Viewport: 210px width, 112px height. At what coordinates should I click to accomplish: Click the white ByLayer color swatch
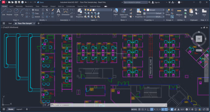click(148, 10)
